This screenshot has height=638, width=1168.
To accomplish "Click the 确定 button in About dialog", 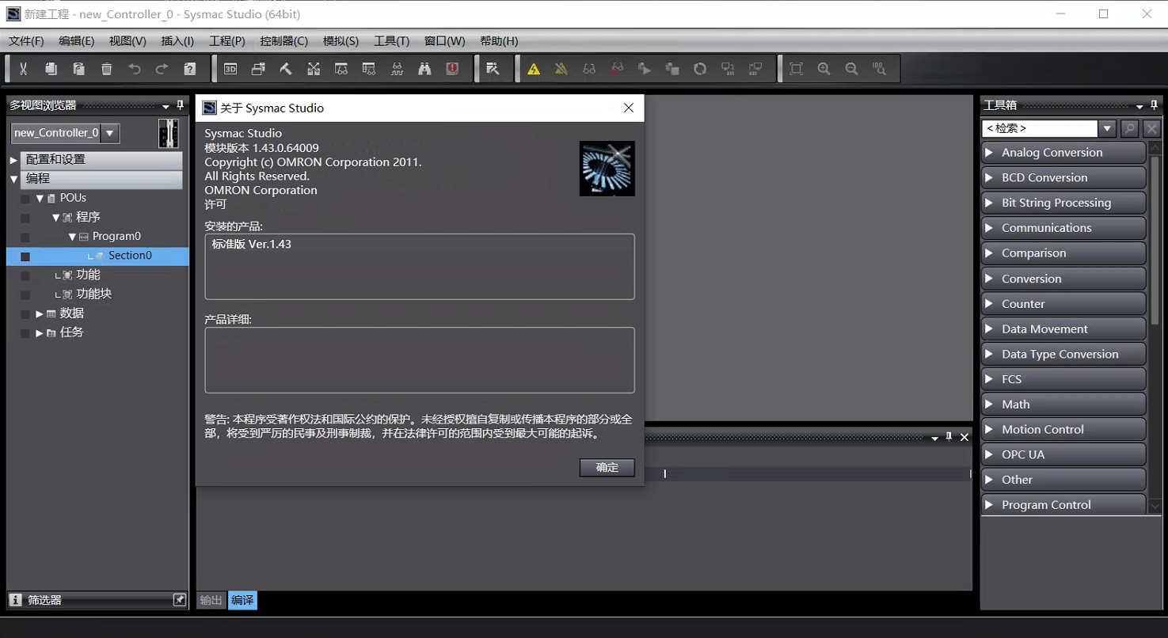I will tap(607, 467).
